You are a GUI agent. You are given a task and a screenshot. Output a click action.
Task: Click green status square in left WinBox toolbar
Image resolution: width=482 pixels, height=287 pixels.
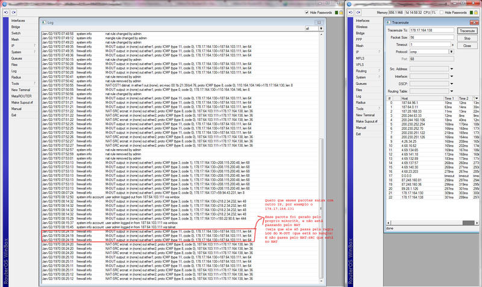[x=336, y=13]
